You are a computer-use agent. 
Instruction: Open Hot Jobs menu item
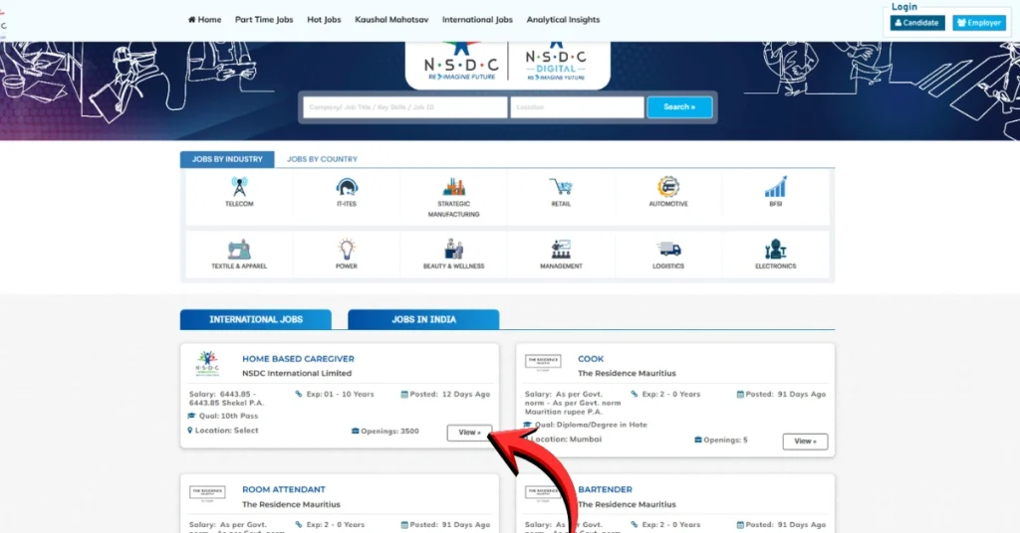pos(324,20)
